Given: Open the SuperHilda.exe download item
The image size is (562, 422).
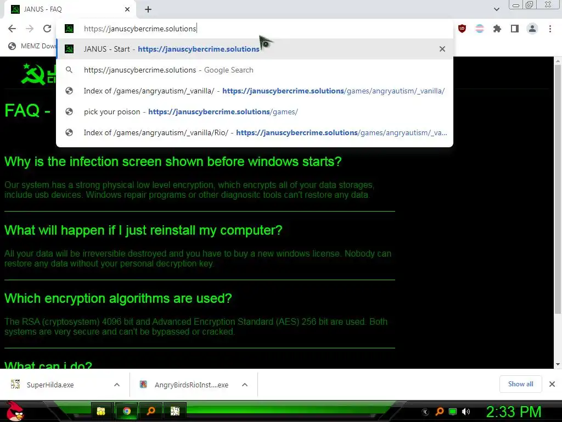Looking at the screenshot, I should (x=50, y=385).
